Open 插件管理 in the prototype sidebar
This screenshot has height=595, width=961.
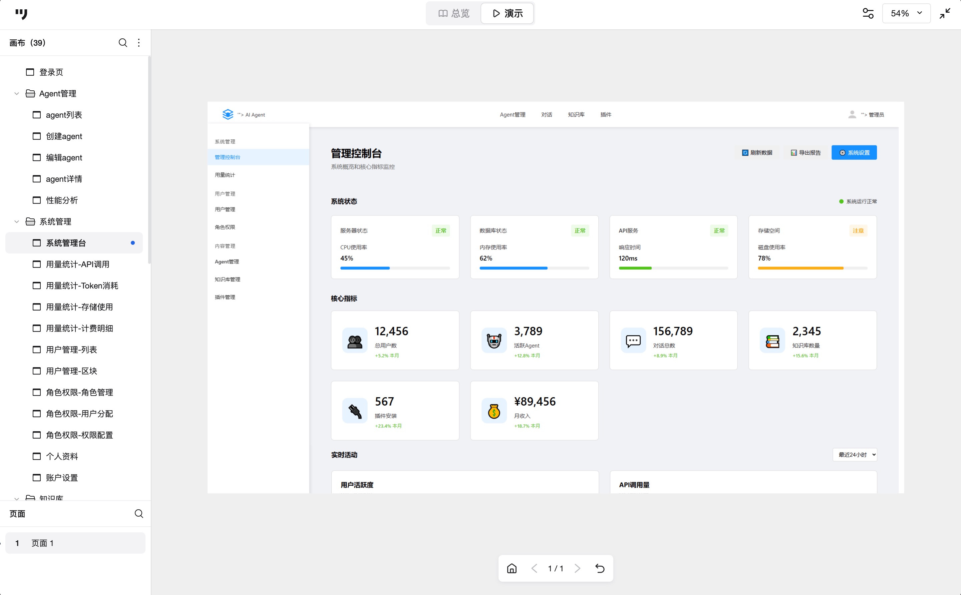(x=258, y=297)
